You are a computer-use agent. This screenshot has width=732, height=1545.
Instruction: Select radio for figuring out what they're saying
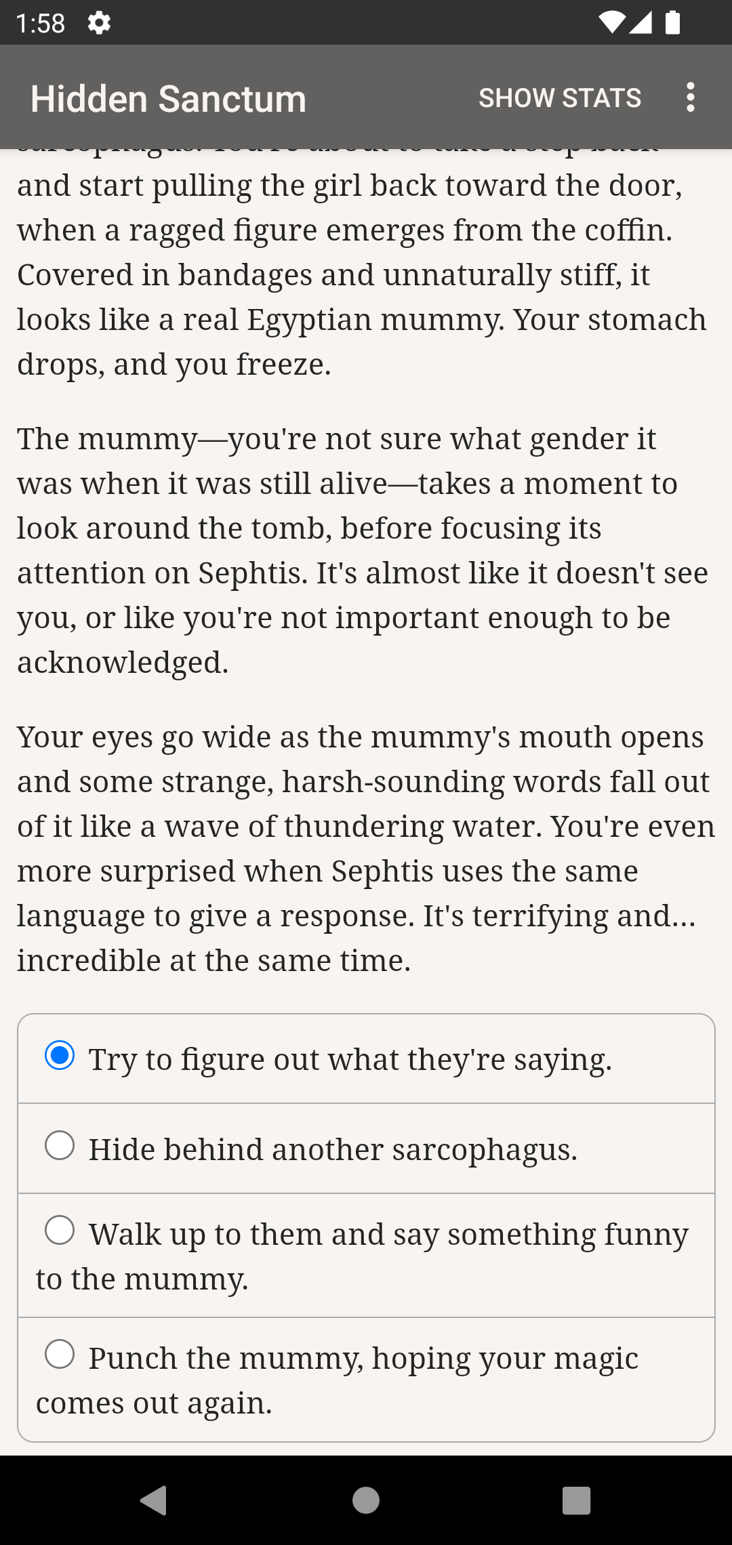[60, 1056]
